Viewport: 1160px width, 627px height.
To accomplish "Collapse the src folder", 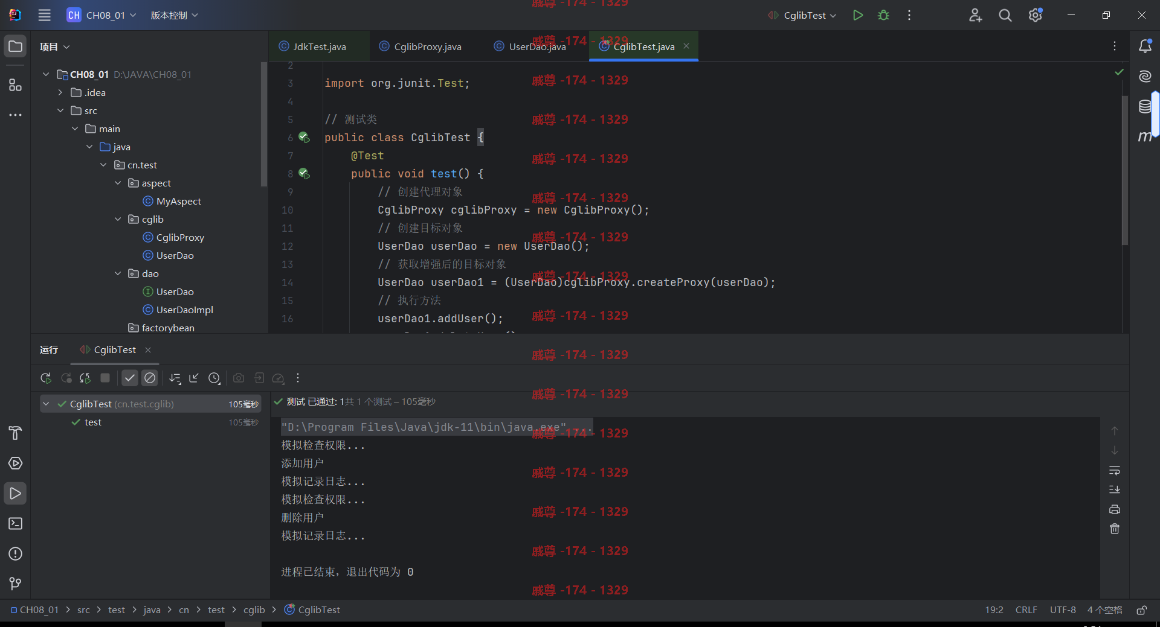I will 60,110.
